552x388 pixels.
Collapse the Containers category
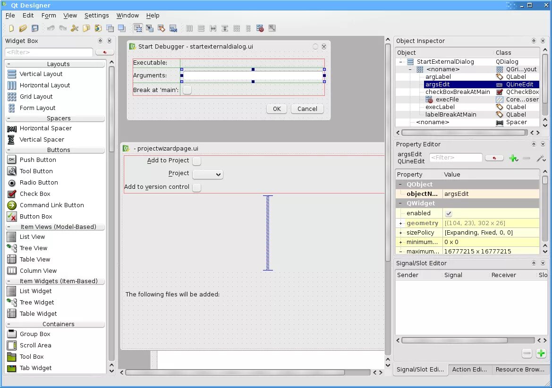[x=8, y=324]
